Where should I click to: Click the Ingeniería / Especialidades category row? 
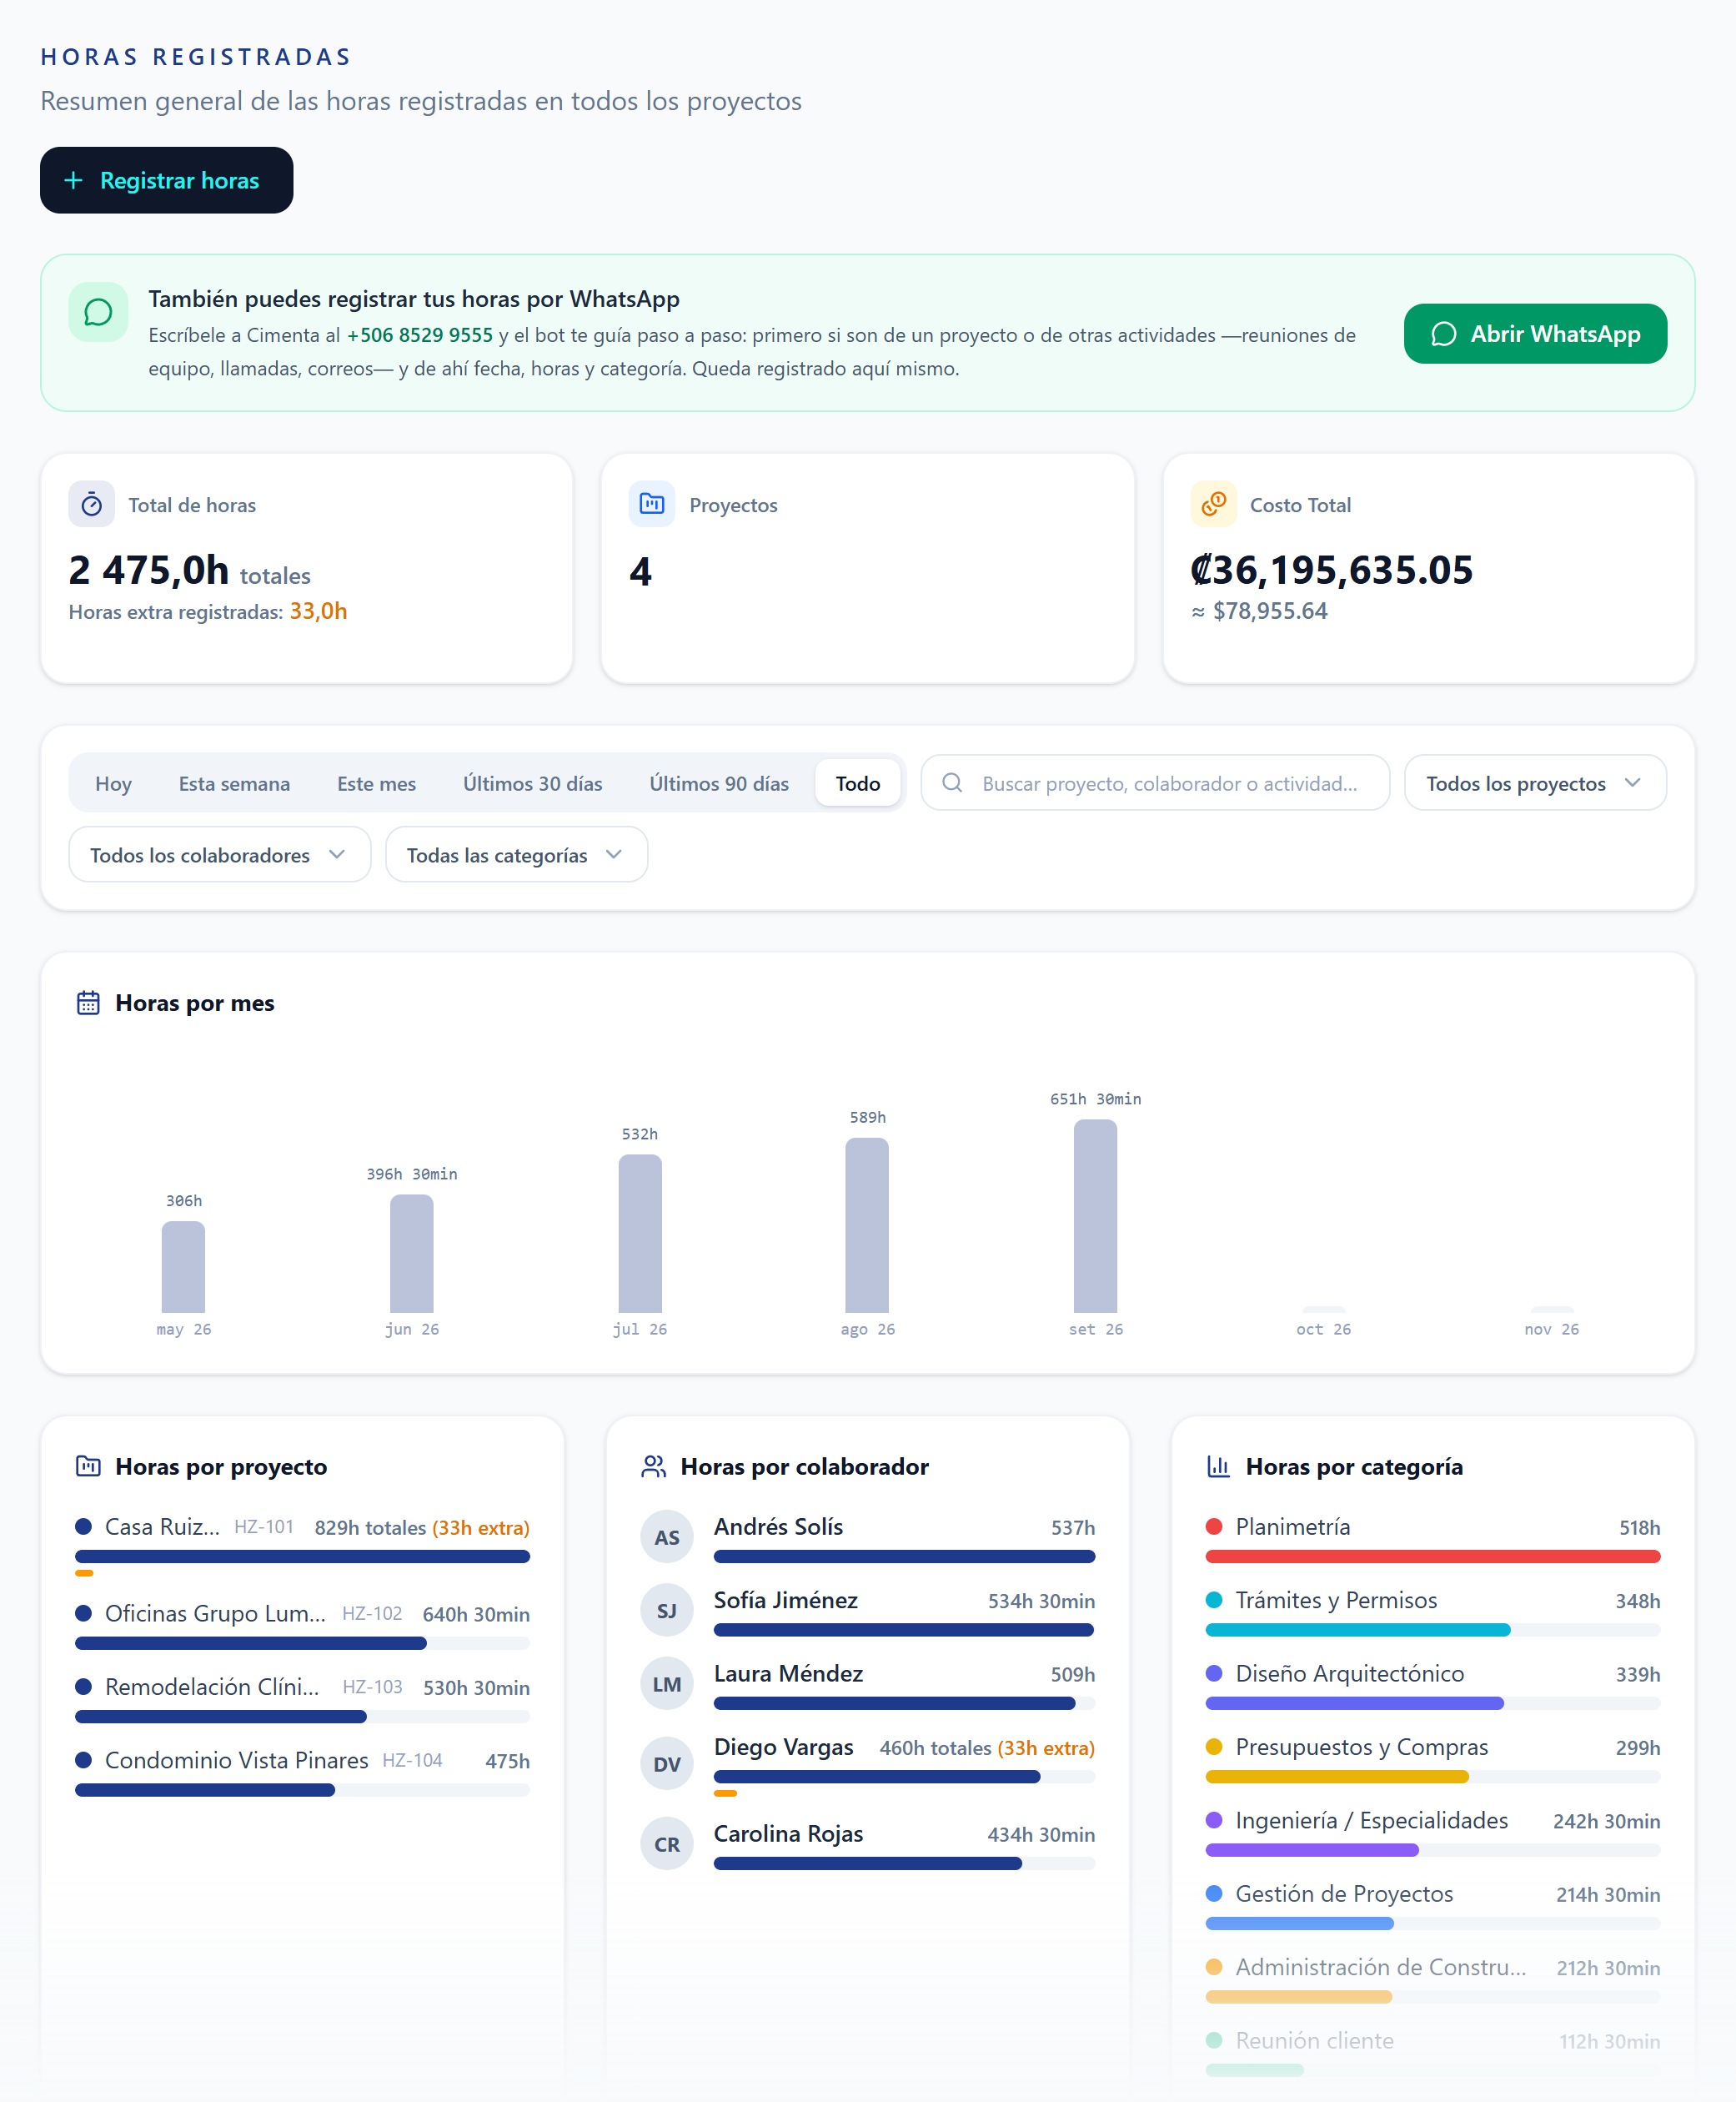1432,1833
